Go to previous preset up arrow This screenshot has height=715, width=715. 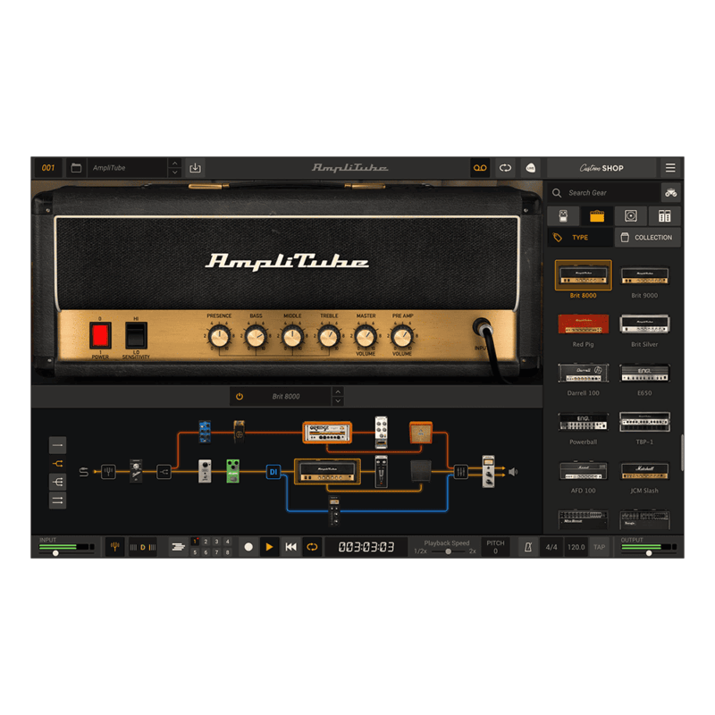pos(174,164)
